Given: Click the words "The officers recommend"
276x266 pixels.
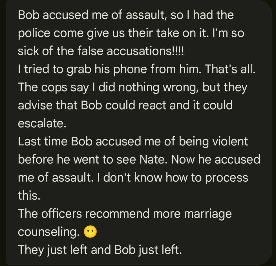Looking at the screenshot, I should point(84,214).
